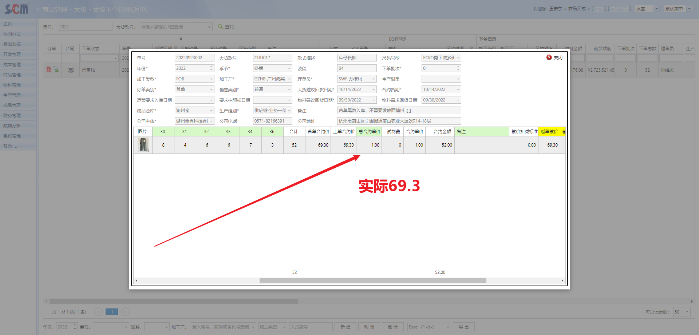
Task: Click the SCM logo
Action: coord(16,9)
